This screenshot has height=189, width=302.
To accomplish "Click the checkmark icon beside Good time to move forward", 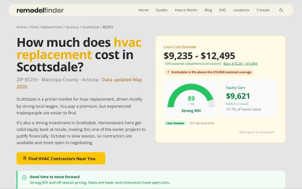I will (24, 177).
